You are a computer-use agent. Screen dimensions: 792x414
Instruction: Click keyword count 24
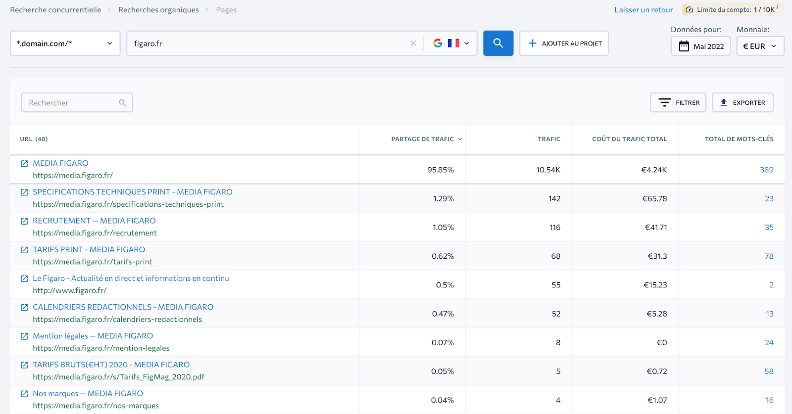tap(769, 342)
